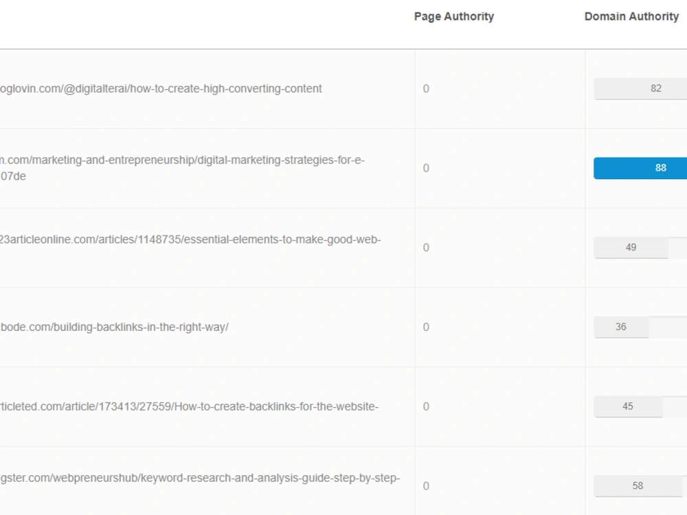
Task: Open the 123articleonline essential-elements link
Action: click(190, 240)
